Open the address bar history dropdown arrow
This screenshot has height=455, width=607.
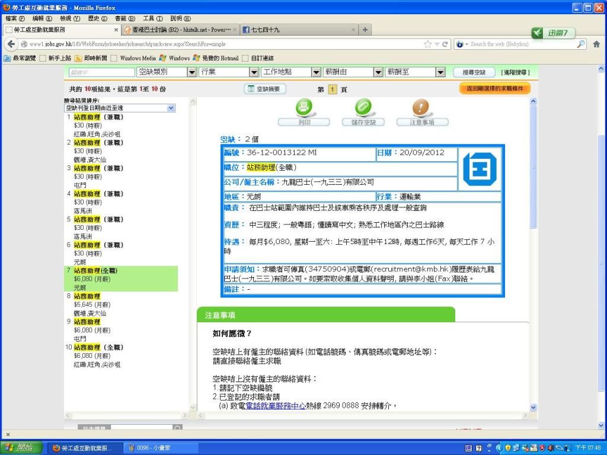coord(437,44)
